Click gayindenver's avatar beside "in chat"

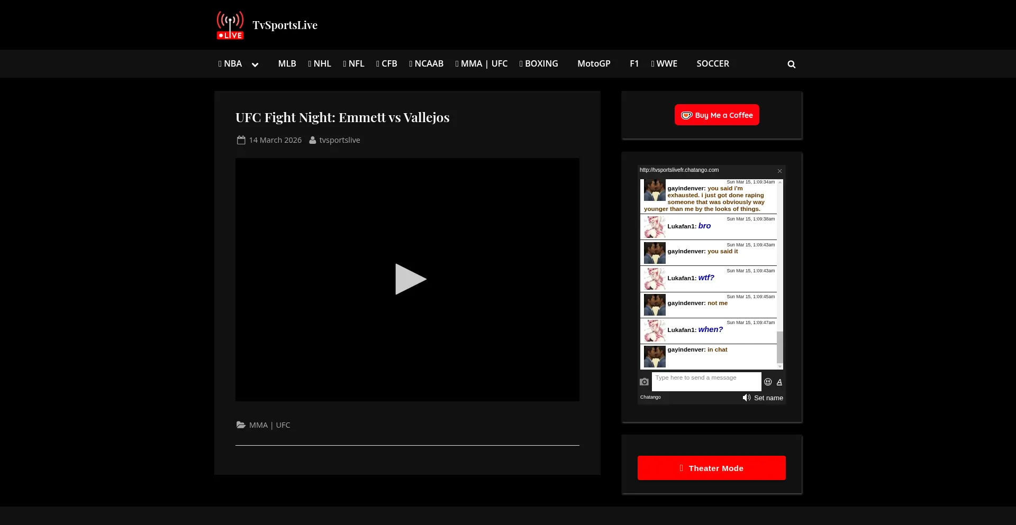[655, 357]
